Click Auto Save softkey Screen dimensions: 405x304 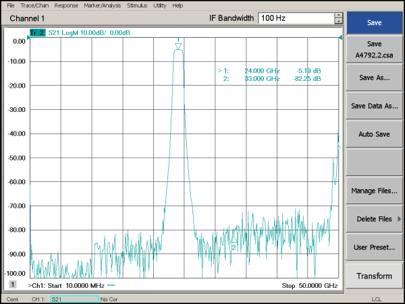374,134
